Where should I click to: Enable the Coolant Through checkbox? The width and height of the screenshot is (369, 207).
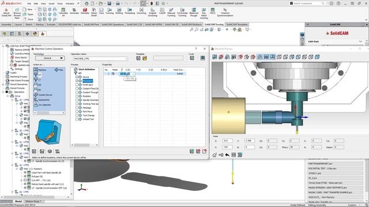[77, 92]
